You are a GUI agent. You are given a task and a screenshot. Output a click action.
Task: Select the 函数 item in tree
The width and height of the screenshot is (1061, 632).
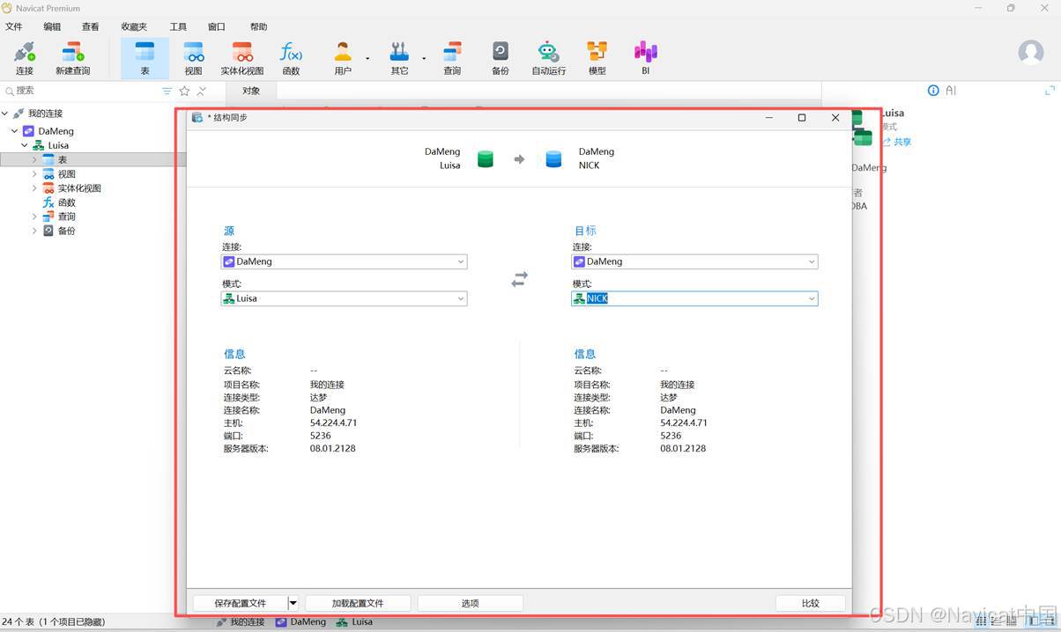[67, 202]
